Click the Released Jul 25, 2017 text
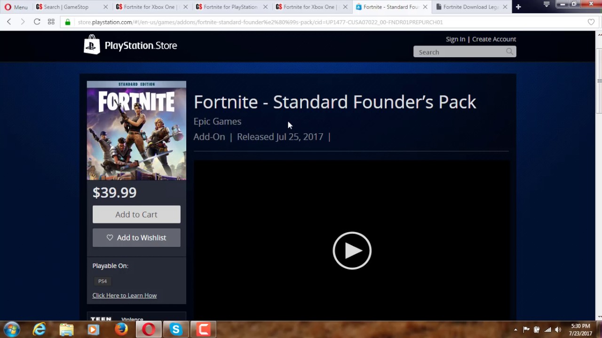This screenshot has width=602, height=338. tap(280, 137)
